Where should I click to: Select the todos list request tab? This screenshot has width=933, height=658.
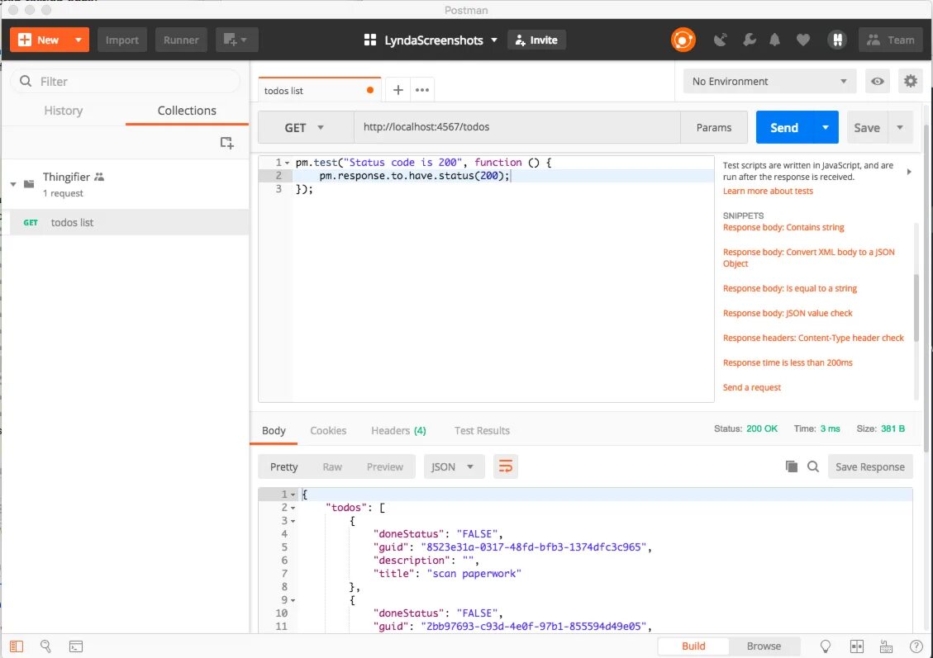[320, 90]
